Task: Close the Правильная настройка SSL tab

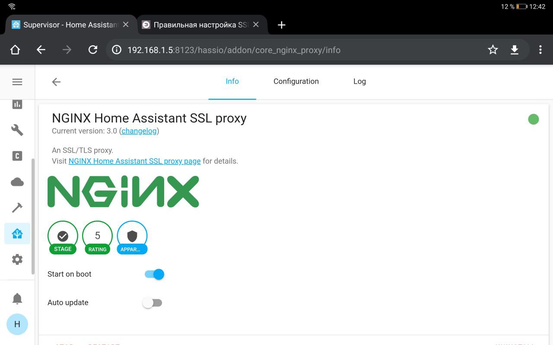Action: coord(256,25)
